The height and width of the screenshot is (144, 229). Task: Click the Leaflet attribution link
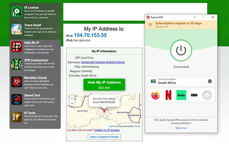(x=112, y=126)
